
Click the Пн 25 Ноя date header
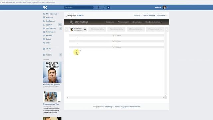tap(116, 47)
